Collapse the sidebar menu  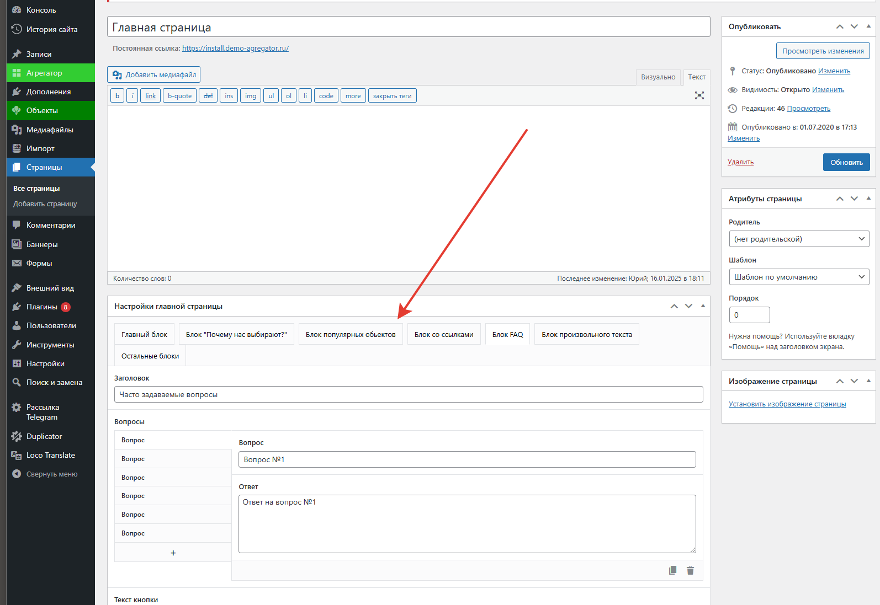51,474
